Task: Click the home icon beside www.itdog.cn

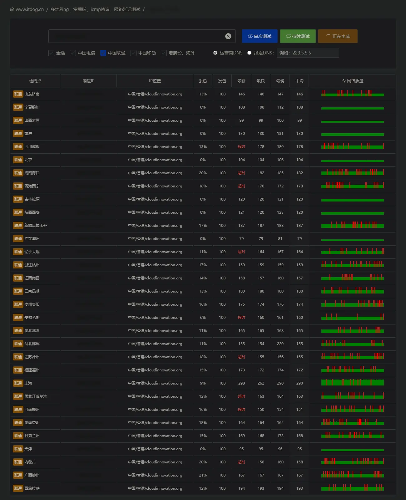Action: [12, 9]
